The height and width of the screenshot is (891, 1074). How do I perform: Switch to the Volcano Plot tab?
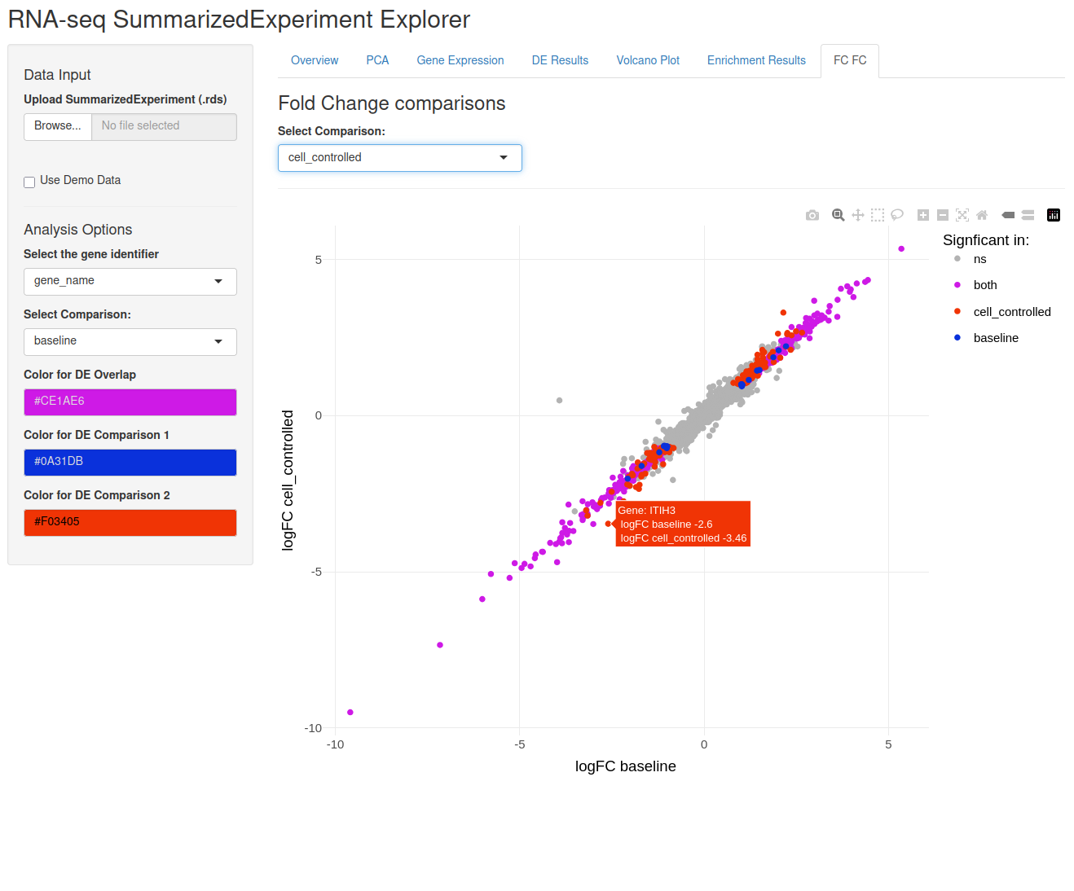tap(648, 60)
